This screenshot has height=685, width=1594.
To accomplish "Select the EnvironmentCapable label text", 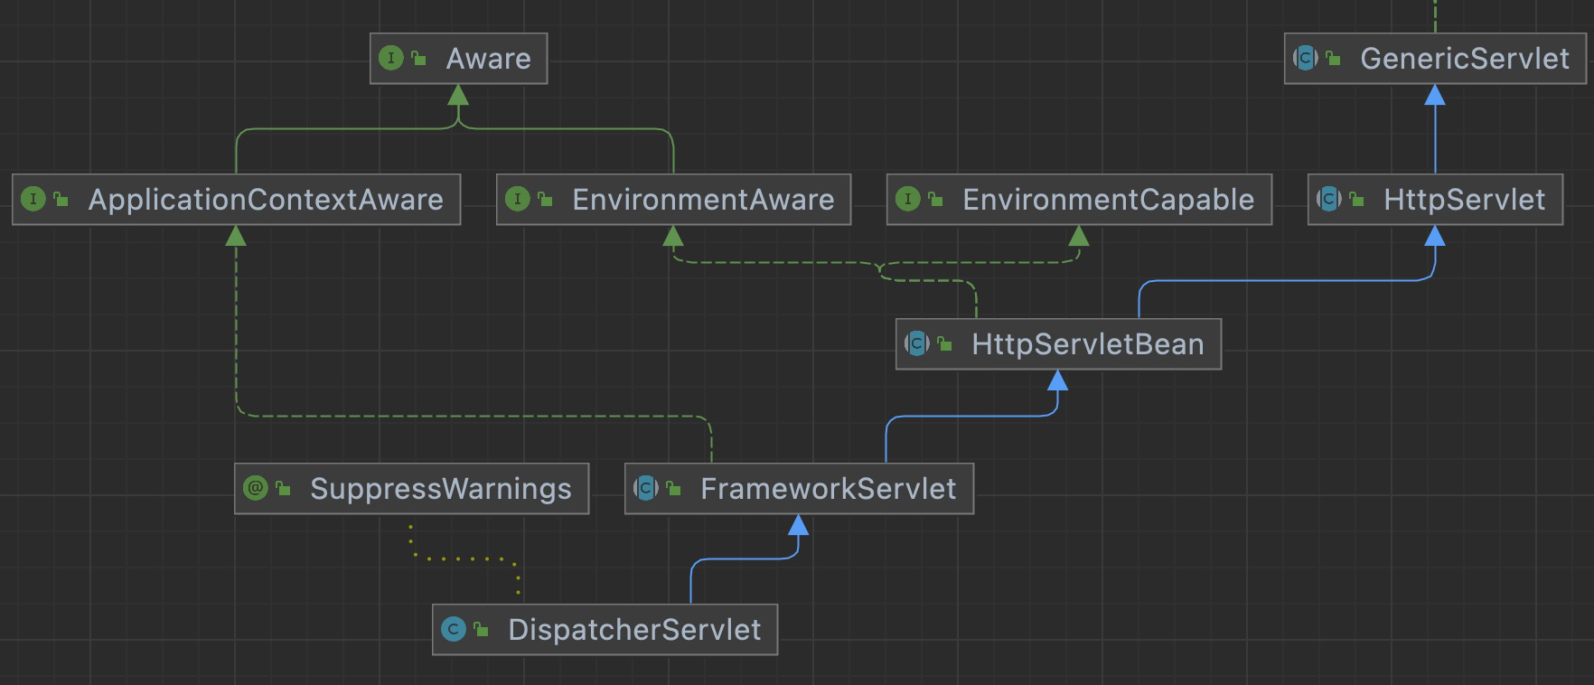I will click(1108, 200).
